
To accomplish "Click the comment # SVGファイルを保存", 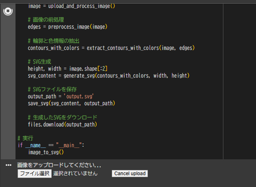I will click(x=52, y=89).
